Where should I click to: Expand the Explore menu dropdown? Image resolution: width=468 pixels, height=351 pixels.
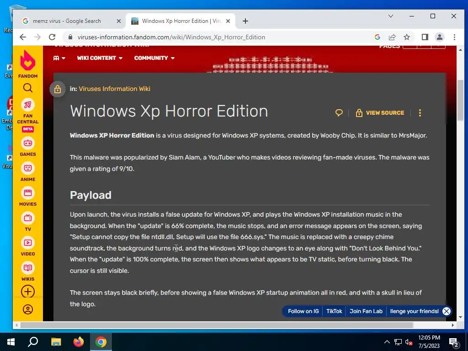pos(59,58)
